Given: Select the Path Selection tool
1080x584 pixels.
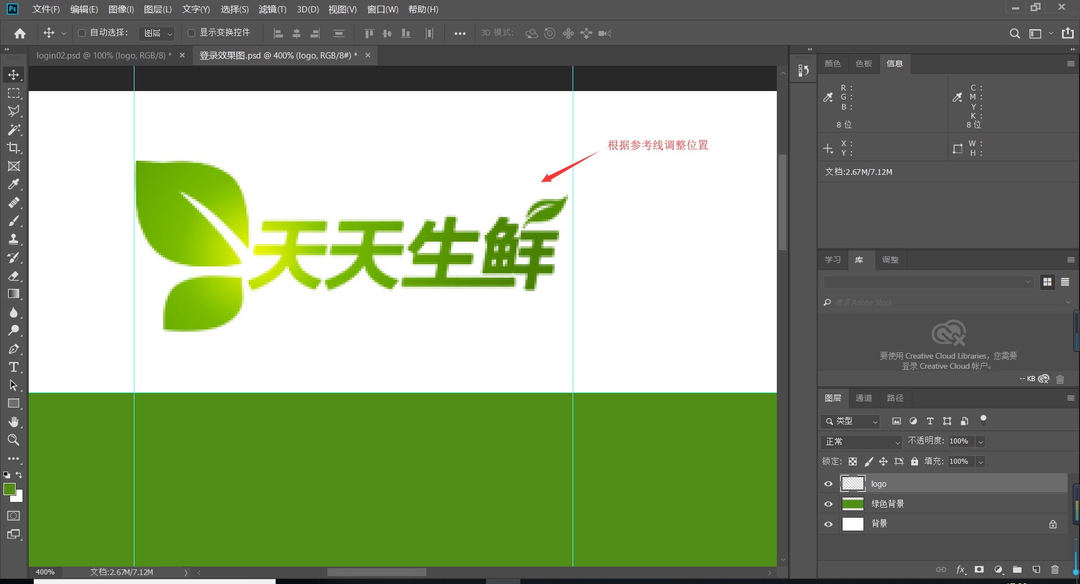Looking at the screenshot, I should pyautogui.click(x=13, y=386).
